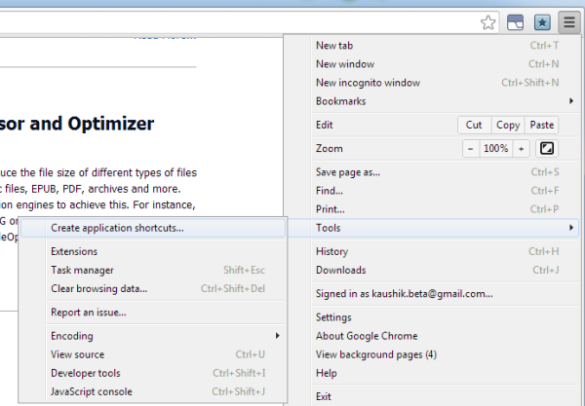585x406 pixels.
Task: Click the Paste button in Edit row
Action: [x=542, y=125]
